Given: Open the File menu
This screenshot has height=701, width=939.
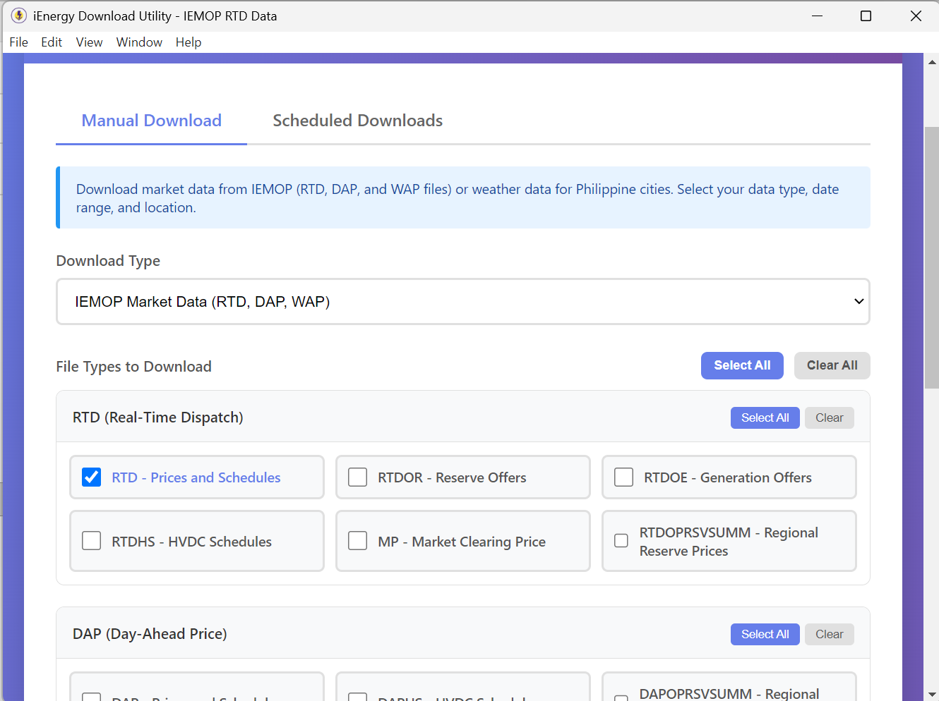Looking at the screenshot, I should 19,42.
